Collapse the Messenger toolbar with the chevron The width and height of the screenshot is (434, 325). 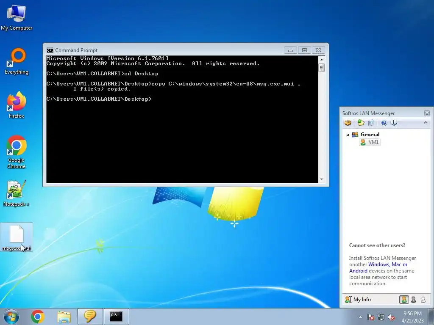point(426,122)
